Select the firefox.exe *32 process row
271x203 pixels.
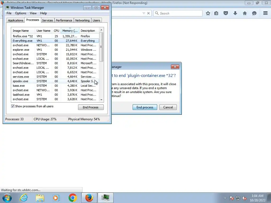pos(55,36)
